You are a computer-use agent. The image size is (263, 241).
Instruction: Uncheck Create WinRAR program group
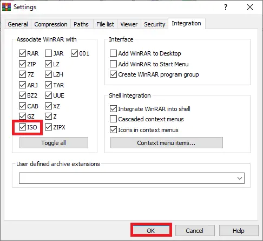coord(113,74)
